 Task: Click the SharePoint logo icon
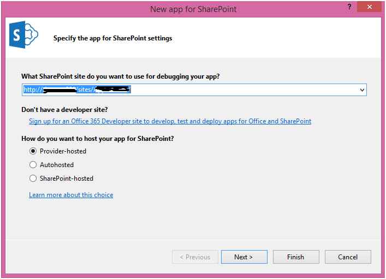23,34
